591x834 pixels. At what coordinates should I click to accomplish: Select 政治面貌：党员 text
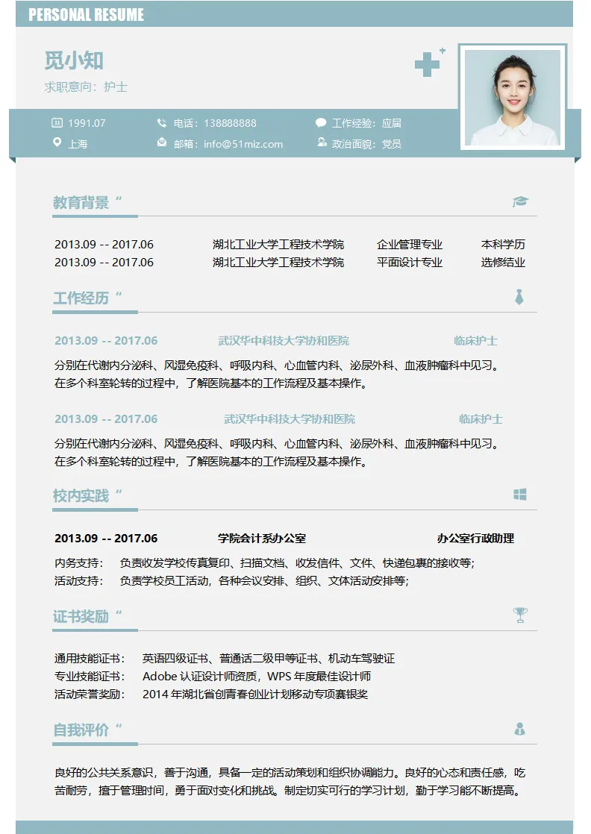pyautogui.click(x=366, y=144)
